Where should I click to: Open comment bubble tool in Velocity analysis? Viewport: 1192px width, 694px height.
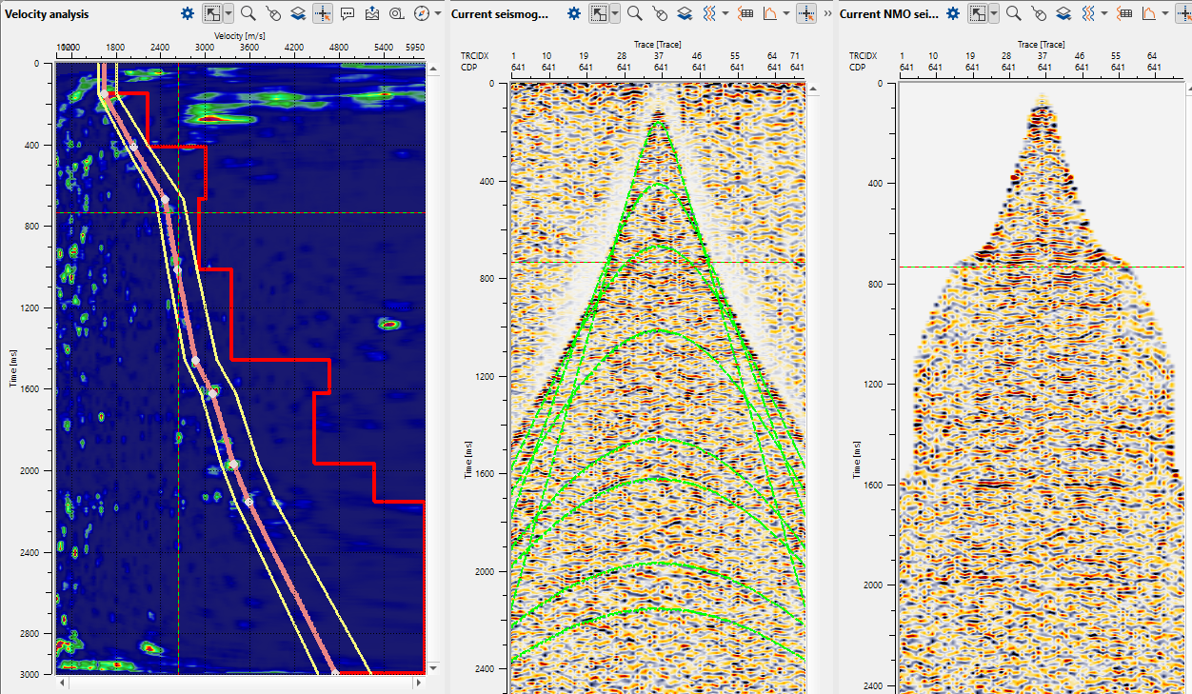[348, 13]
